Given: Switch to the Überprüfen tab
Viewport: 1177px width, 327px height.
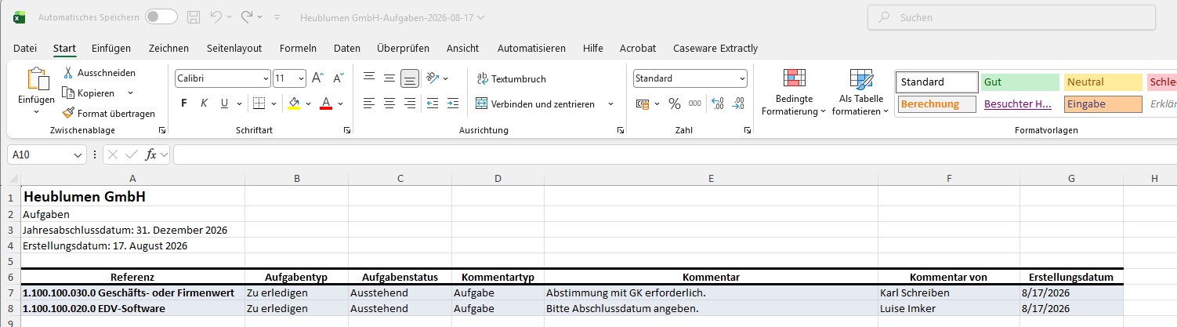Looking at the screenshot, I should 403,48.
